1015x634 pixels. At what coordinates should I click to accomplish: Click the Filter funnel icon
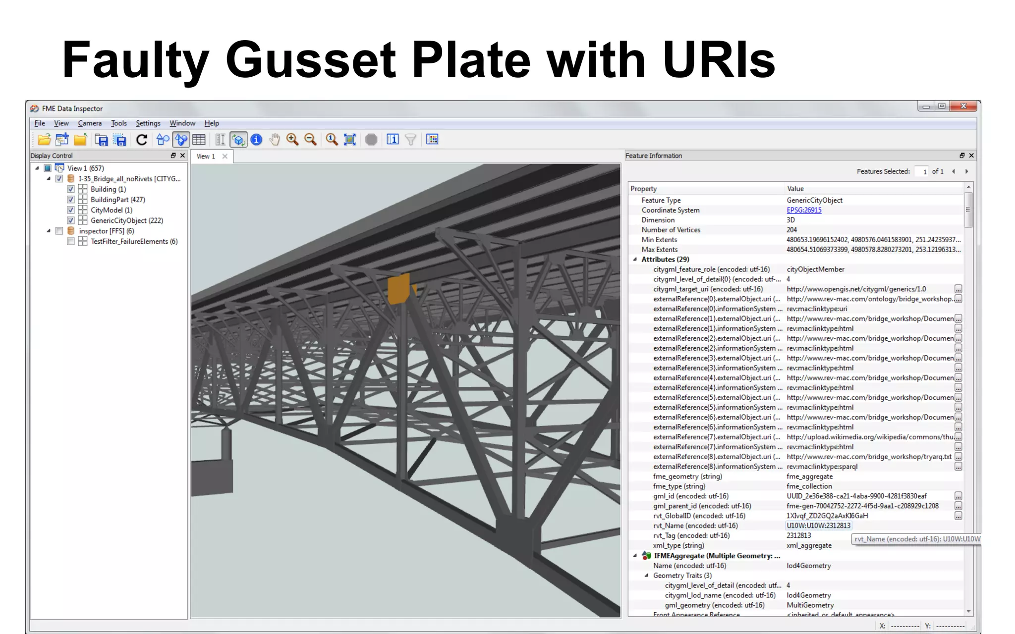[x=410, y=140]
